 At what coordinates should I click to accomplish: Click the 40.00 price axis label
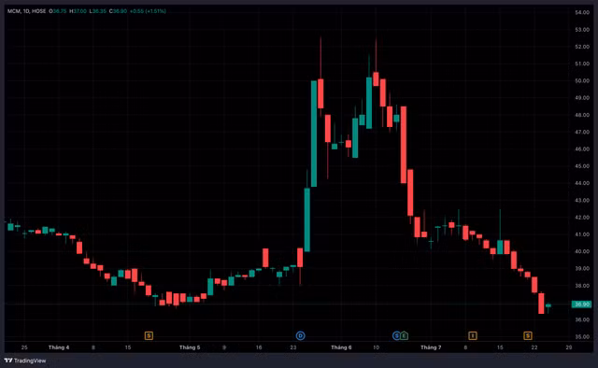point(582,251)
